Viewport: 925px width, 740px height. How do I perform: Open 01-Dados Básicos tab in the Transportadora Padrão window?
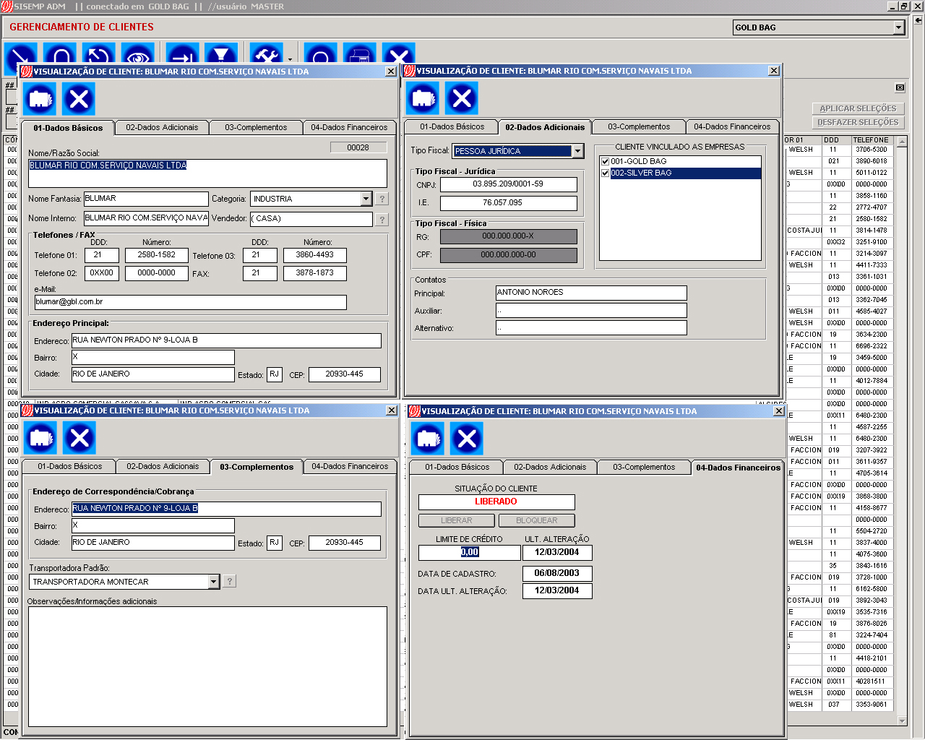tap(70, 466)
